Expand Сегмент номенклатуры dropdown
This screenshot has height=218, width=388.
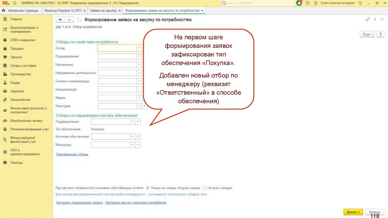(x=139, y=81)
